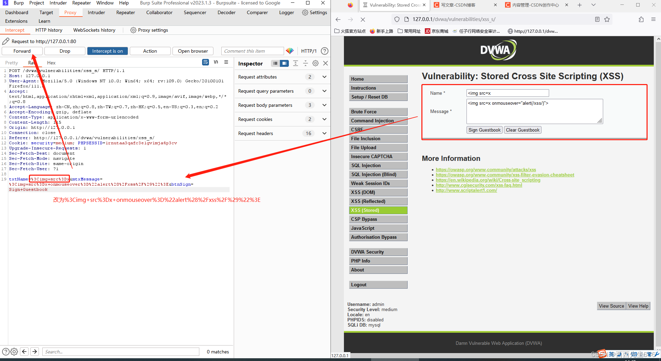This screenshot has width=661, height=361.
Task: Close the Inspector panel
Action: coord(325,63)
